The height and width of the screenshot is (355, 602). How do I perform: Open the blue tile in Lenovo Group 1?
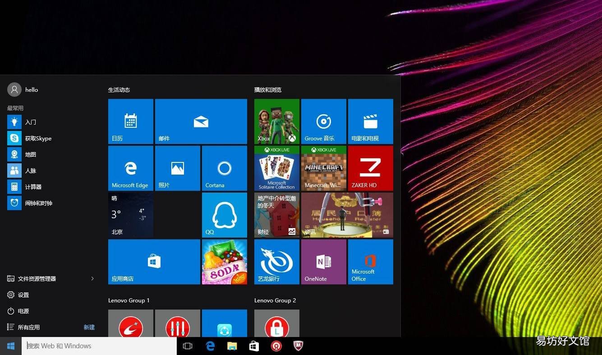(x=225, y=323)
